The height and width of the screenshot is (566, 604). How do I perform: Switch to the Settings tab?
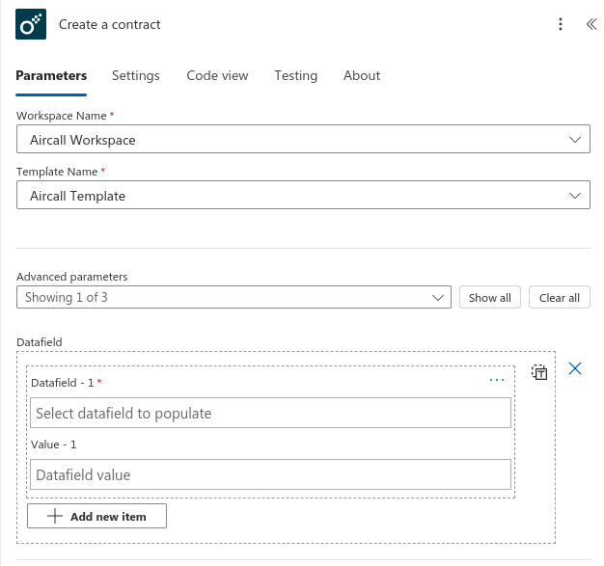point(136,76)
